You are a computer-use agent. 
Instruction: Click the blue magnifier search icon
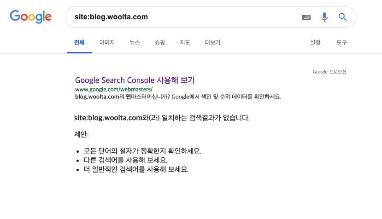click(342, 17)
